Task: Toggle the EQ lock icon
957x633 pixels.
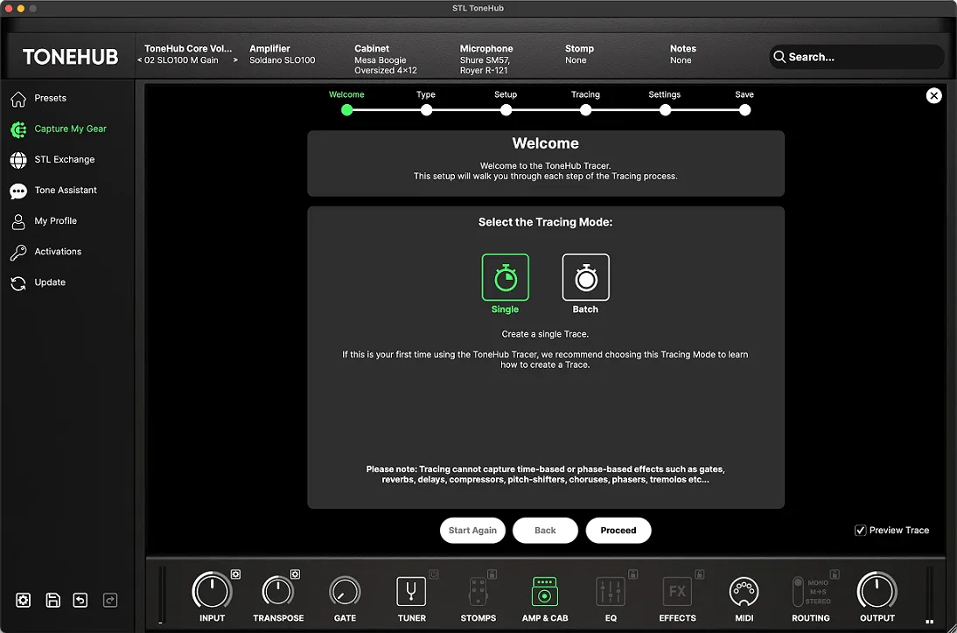Action: click(633, 574)
